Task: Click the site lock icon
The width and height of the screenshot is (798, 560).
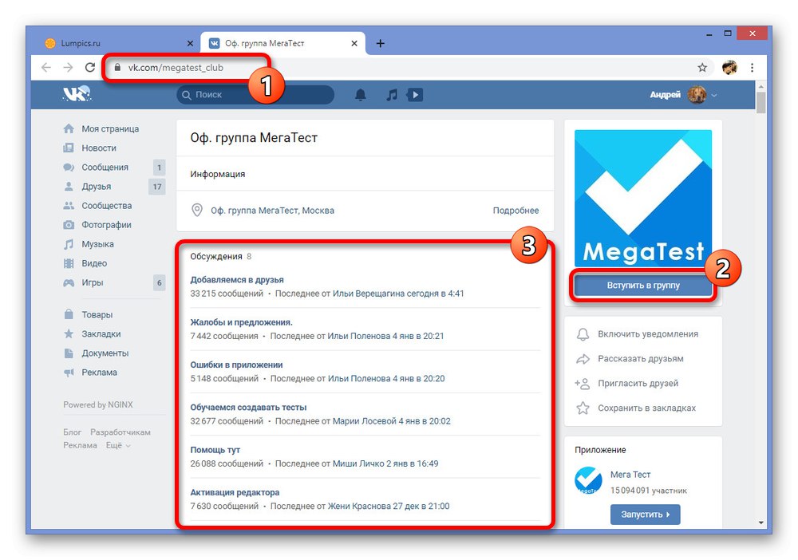Action: (x=117, y=68)
